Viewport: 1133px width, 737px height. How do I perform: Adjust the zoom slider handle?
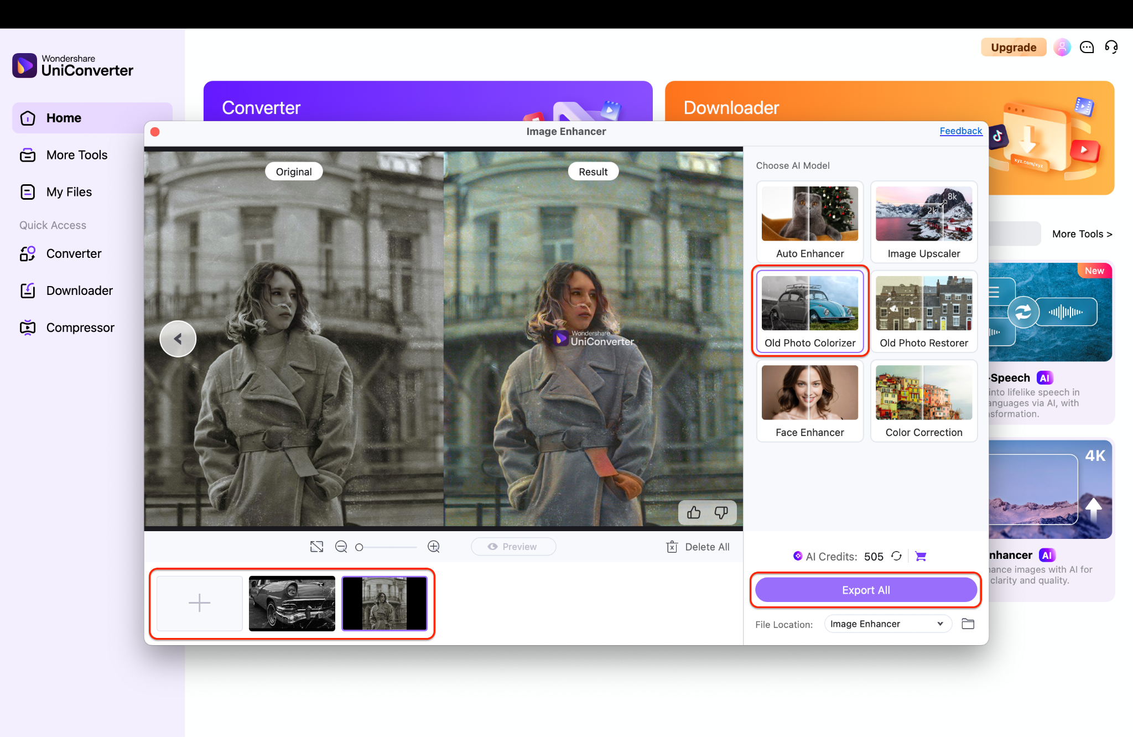point(359,547)
